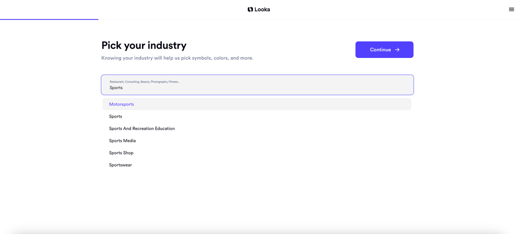Click the 'Restaurant, Consulting, Beauty' hint label
Viewport: 519px width, 234px height.
(145, 82)
